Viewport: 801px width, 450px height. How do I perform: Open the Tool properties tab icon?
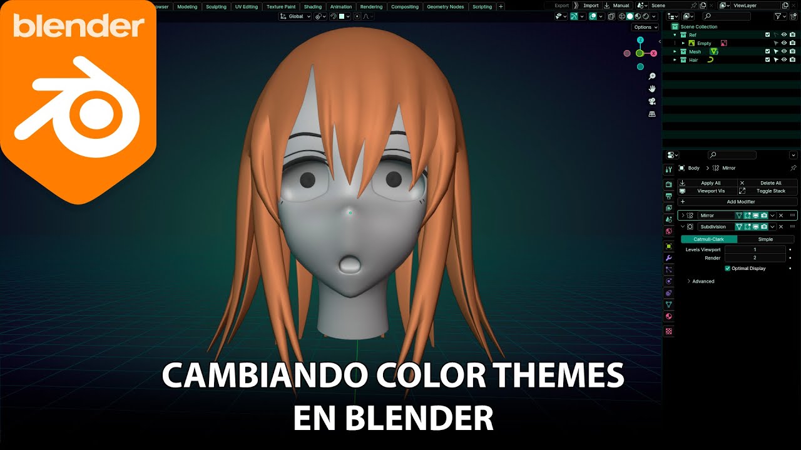click(x=669, y=169)
